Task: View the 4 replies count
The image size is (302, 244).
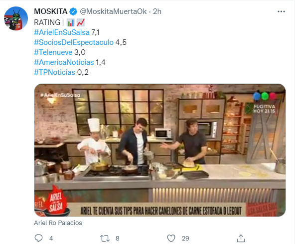Action: [51, 239]
